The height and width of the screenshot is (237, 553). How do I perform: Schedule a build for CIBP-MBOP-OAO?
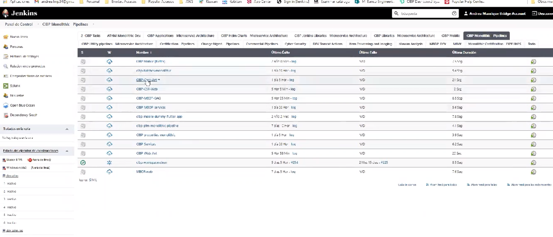[x=533, y=98]
